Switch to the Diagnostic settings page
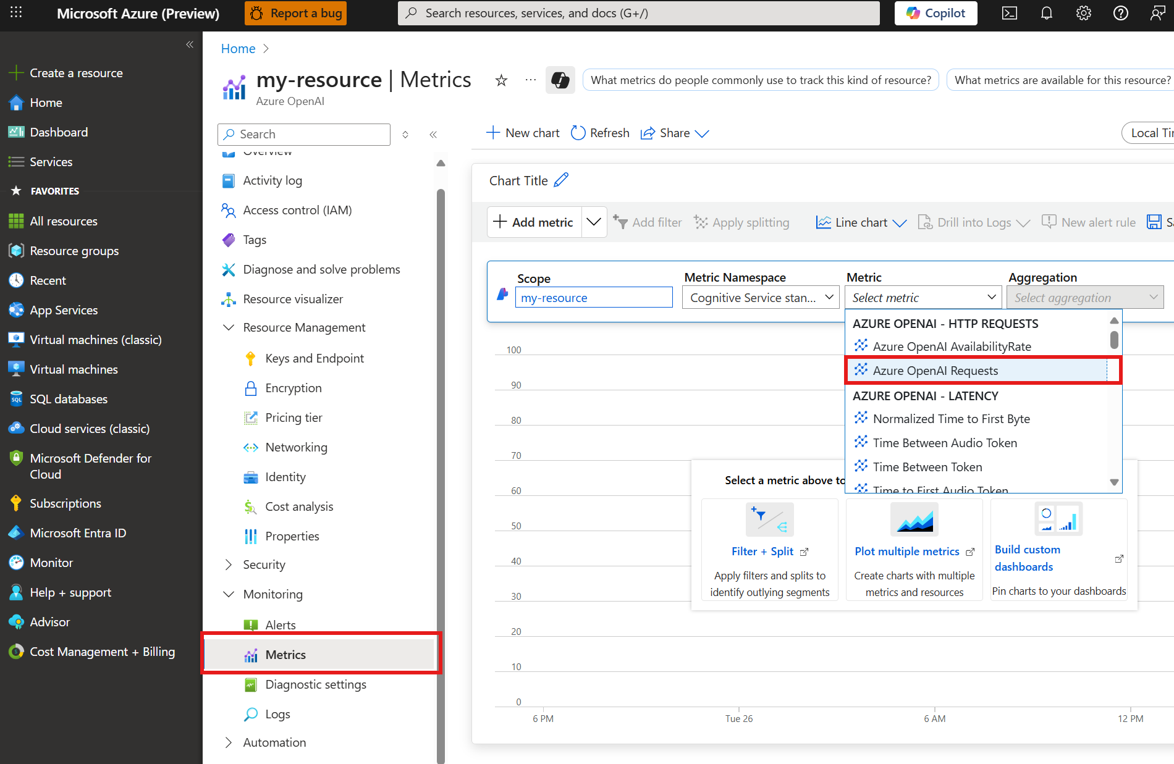The width and height of the screenshot is (1174, 764). tap(315, 684)
